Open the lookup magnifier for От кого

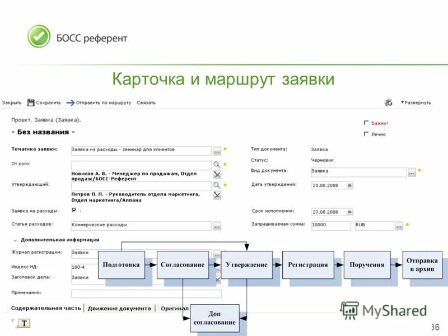(216, 164)
